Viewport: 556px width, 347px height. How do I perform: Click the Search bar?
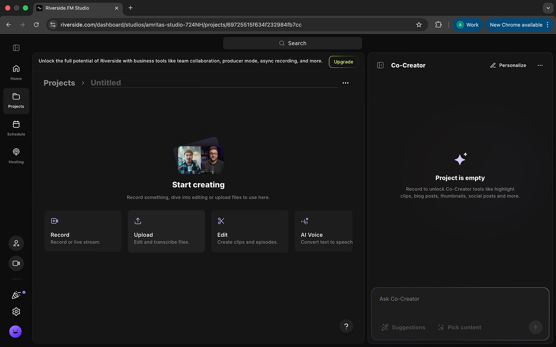point(293,43)
